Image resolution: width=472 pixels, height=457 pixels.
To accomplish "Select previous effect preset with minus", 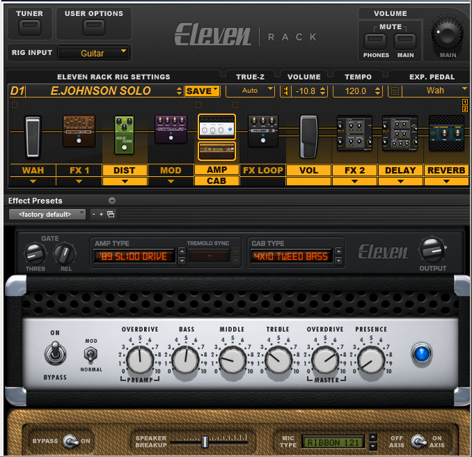I will 93,214.
